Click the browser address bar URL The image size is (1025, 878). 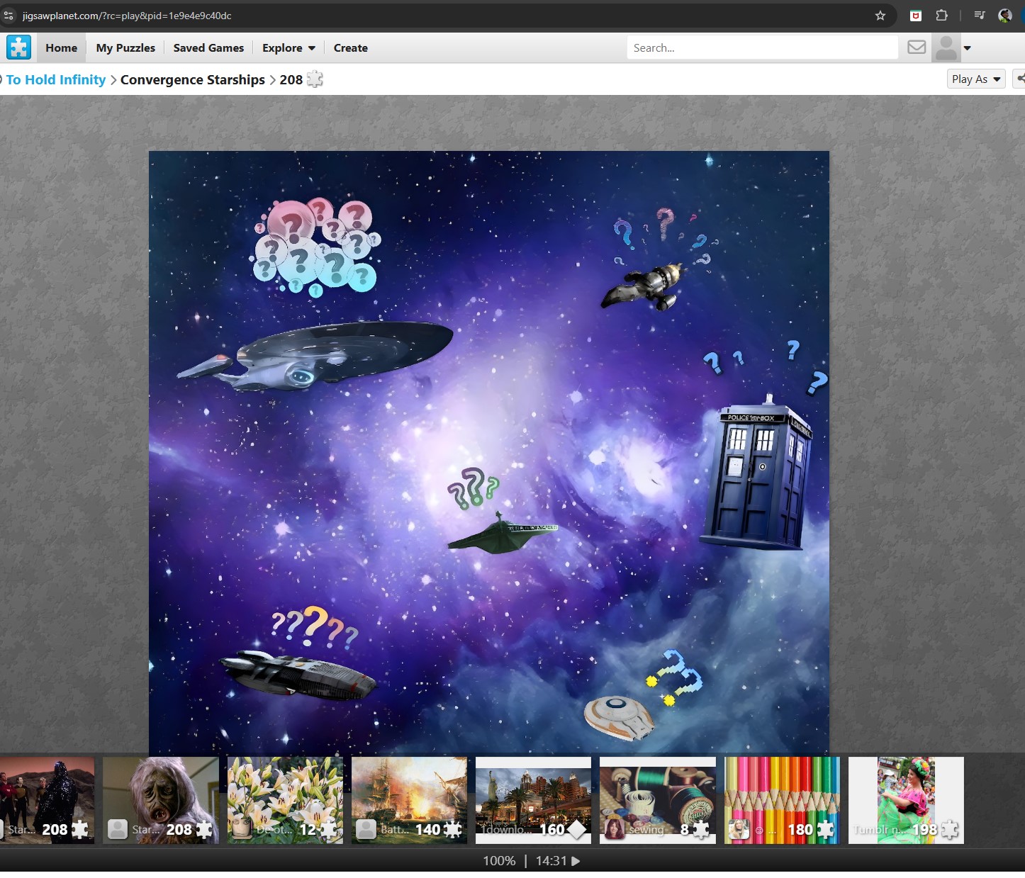(x=127, y=16)
